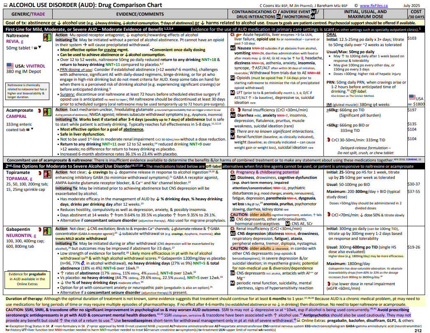Click the PL icon beside Naltrexone
This screenshot has height=333, width=430.
click(47, 38)
